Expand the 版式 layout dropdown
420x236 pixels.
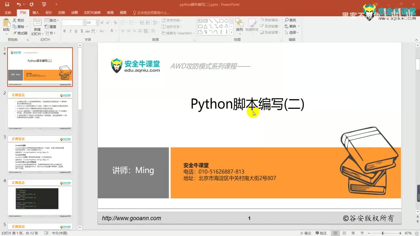[x=51, y=20]
